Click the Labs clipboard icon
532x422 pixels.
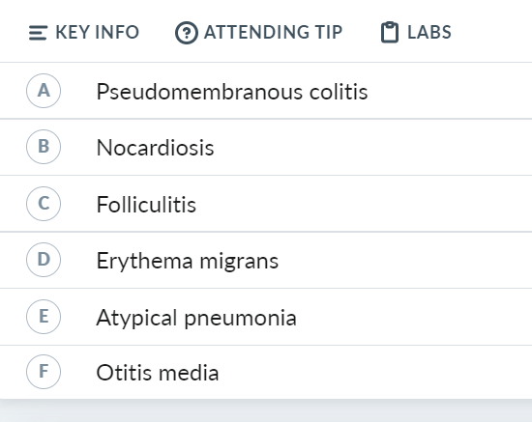(390, 33)
